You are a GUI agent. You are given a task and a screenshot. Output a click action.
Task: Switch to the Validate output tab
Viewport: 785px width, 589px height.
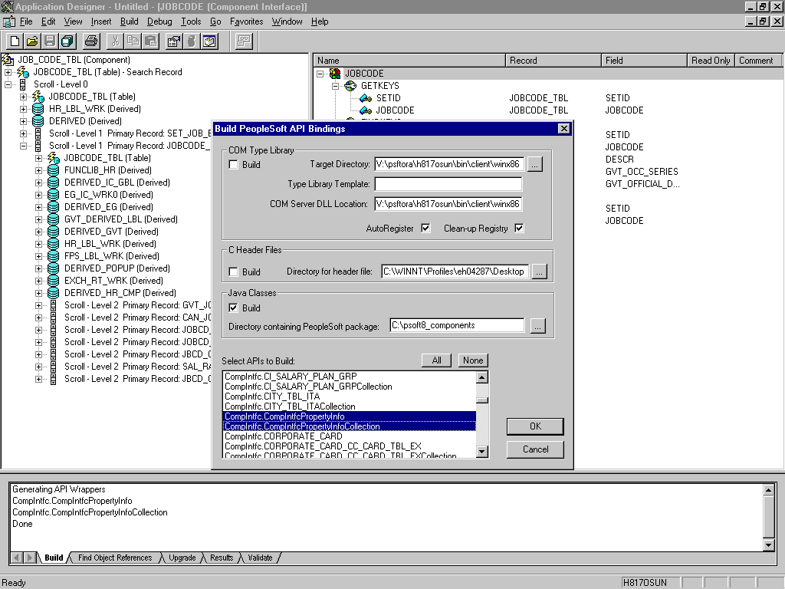click(261, 558)
